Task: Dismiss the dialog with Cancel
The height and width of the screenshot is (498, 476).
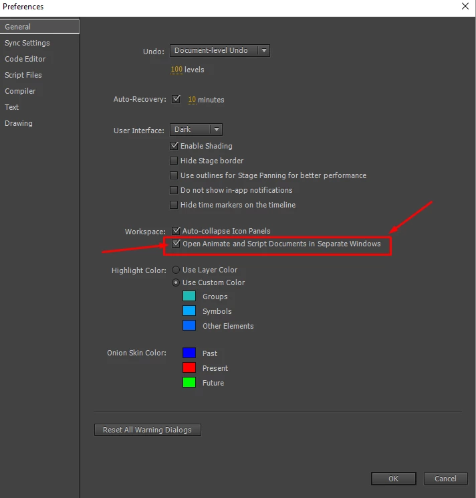Action: pyautogui.click(x=445, y=479)
